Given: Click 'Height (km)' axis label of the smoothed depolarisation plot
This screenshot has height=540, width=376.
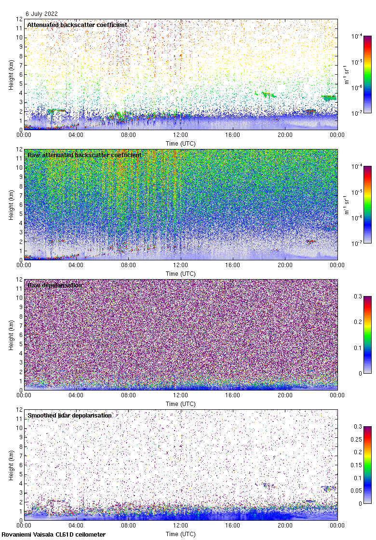Looking at the screenshot, I should tap(12, 465).
